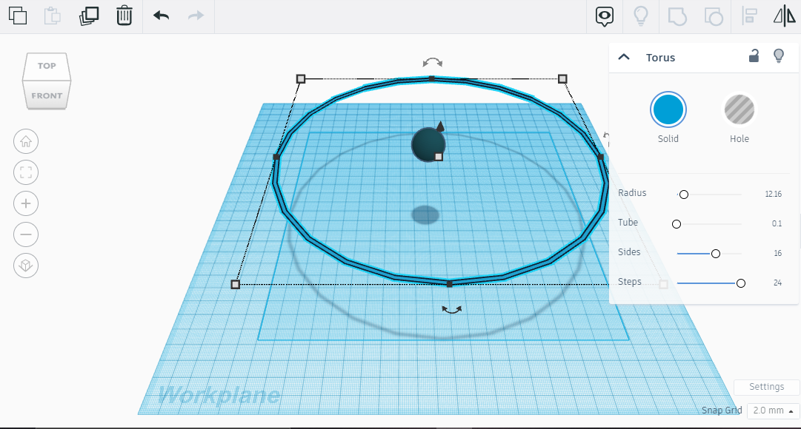Click the Steps value 24
This screenshot has height=429, width=801.
(x=777, y=283)
